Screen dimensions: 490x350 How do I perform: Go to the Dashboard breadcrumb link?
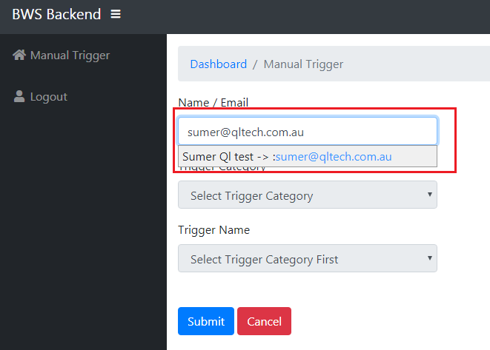click(218, 64)
